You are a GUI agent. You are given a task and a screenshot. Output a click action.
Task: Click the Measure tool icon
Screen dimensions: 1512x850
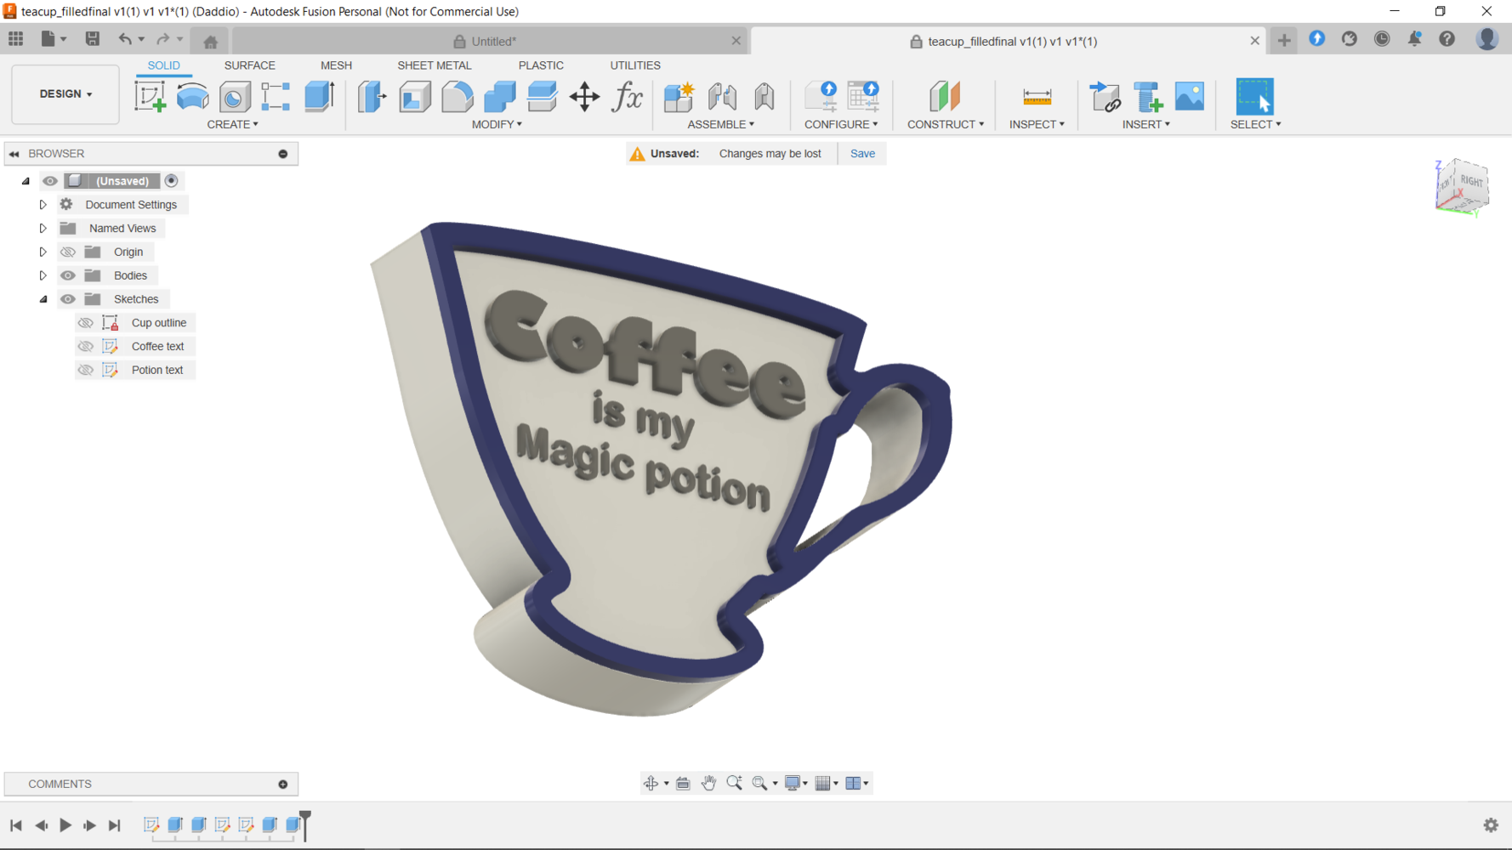(1037, 97)
